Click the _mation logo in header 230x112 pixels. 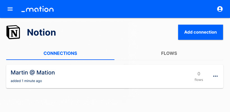tap(38, 9)
